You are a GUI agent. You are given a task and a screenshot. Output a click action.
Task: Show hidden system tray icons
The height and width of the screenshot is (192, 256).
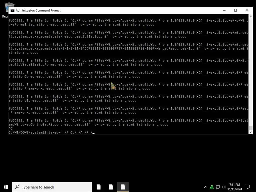click(x=206, y=187)
